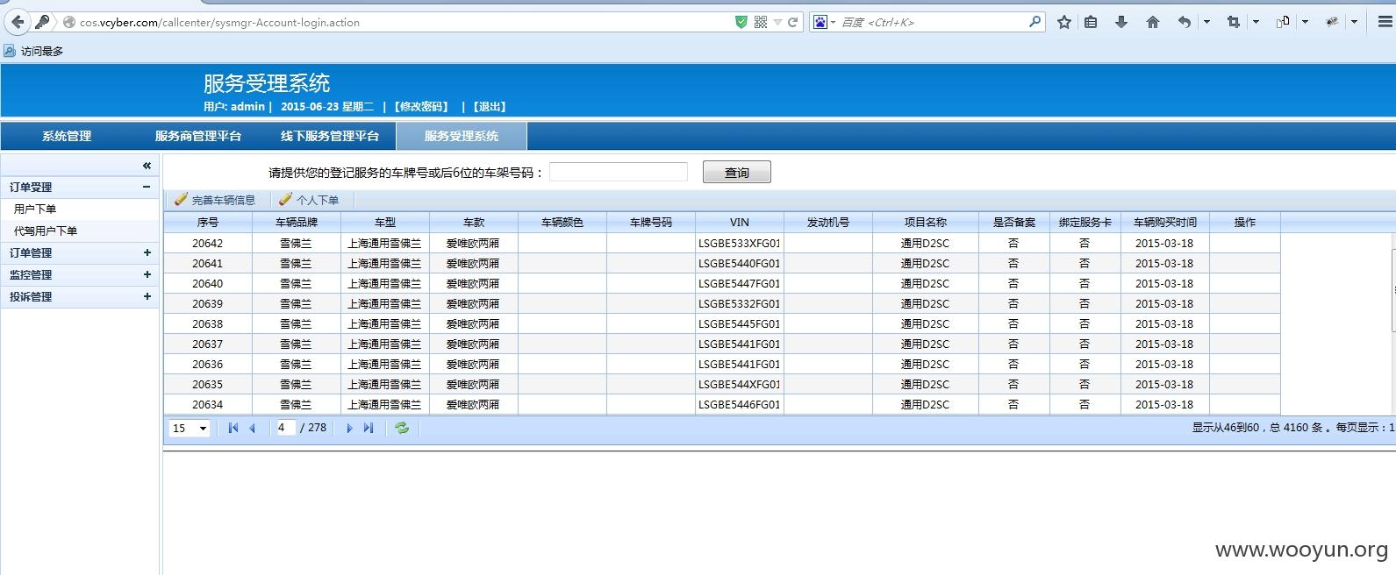The width and height of the screenshot is (1396, 575).
Task: Click 完善车辆信息 toolbar button
Action: coord(215,200)
